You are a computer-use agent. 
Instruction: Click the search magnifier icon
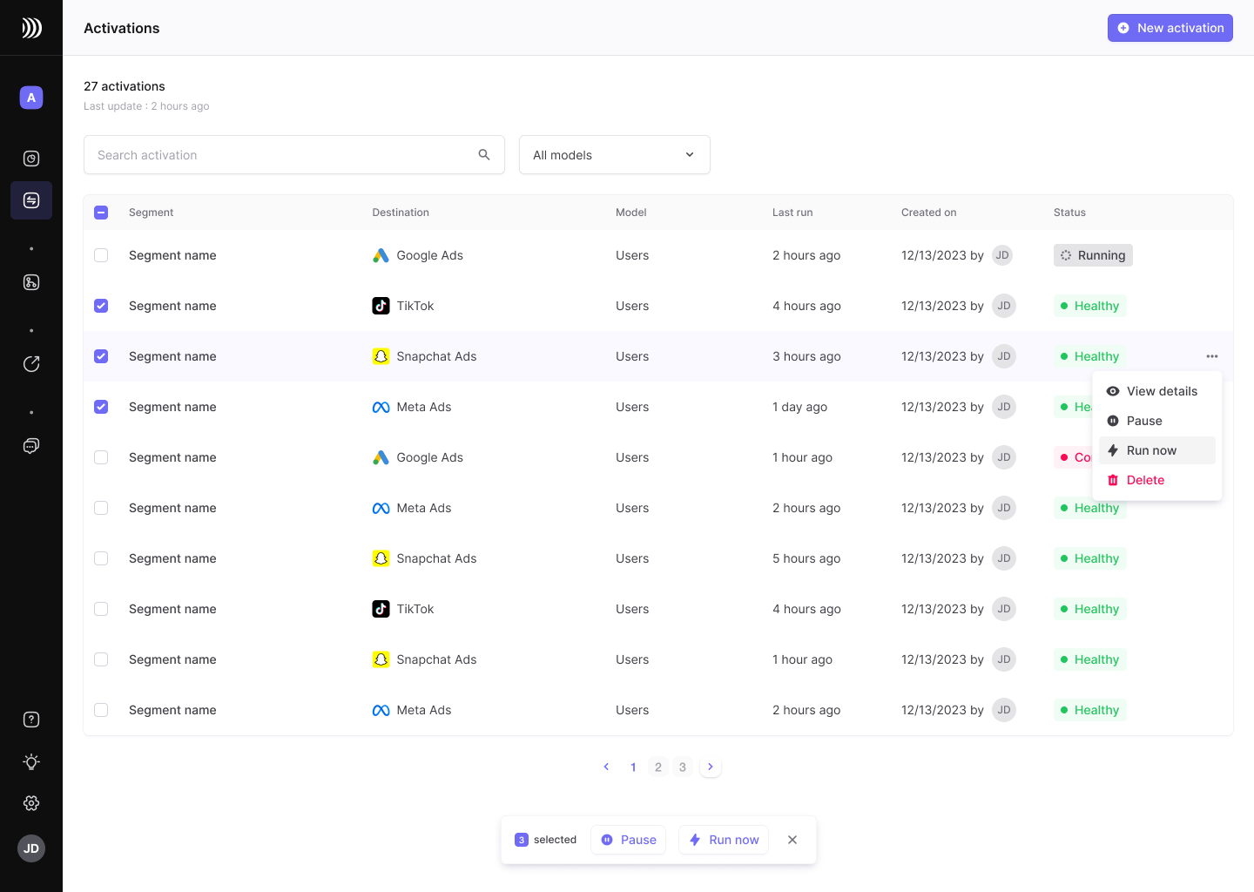tap(484, 155)
